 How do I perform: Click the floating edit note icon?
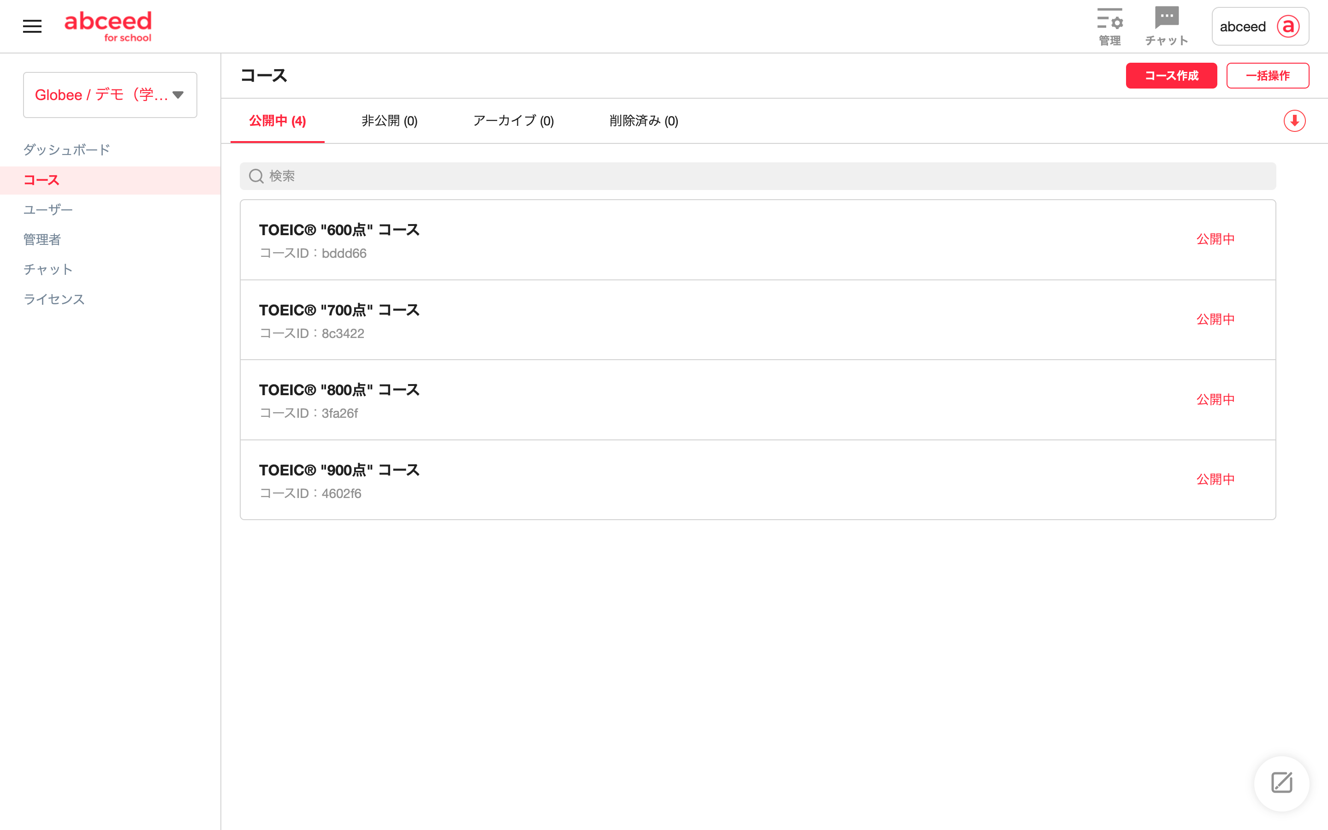point(1281,783)
